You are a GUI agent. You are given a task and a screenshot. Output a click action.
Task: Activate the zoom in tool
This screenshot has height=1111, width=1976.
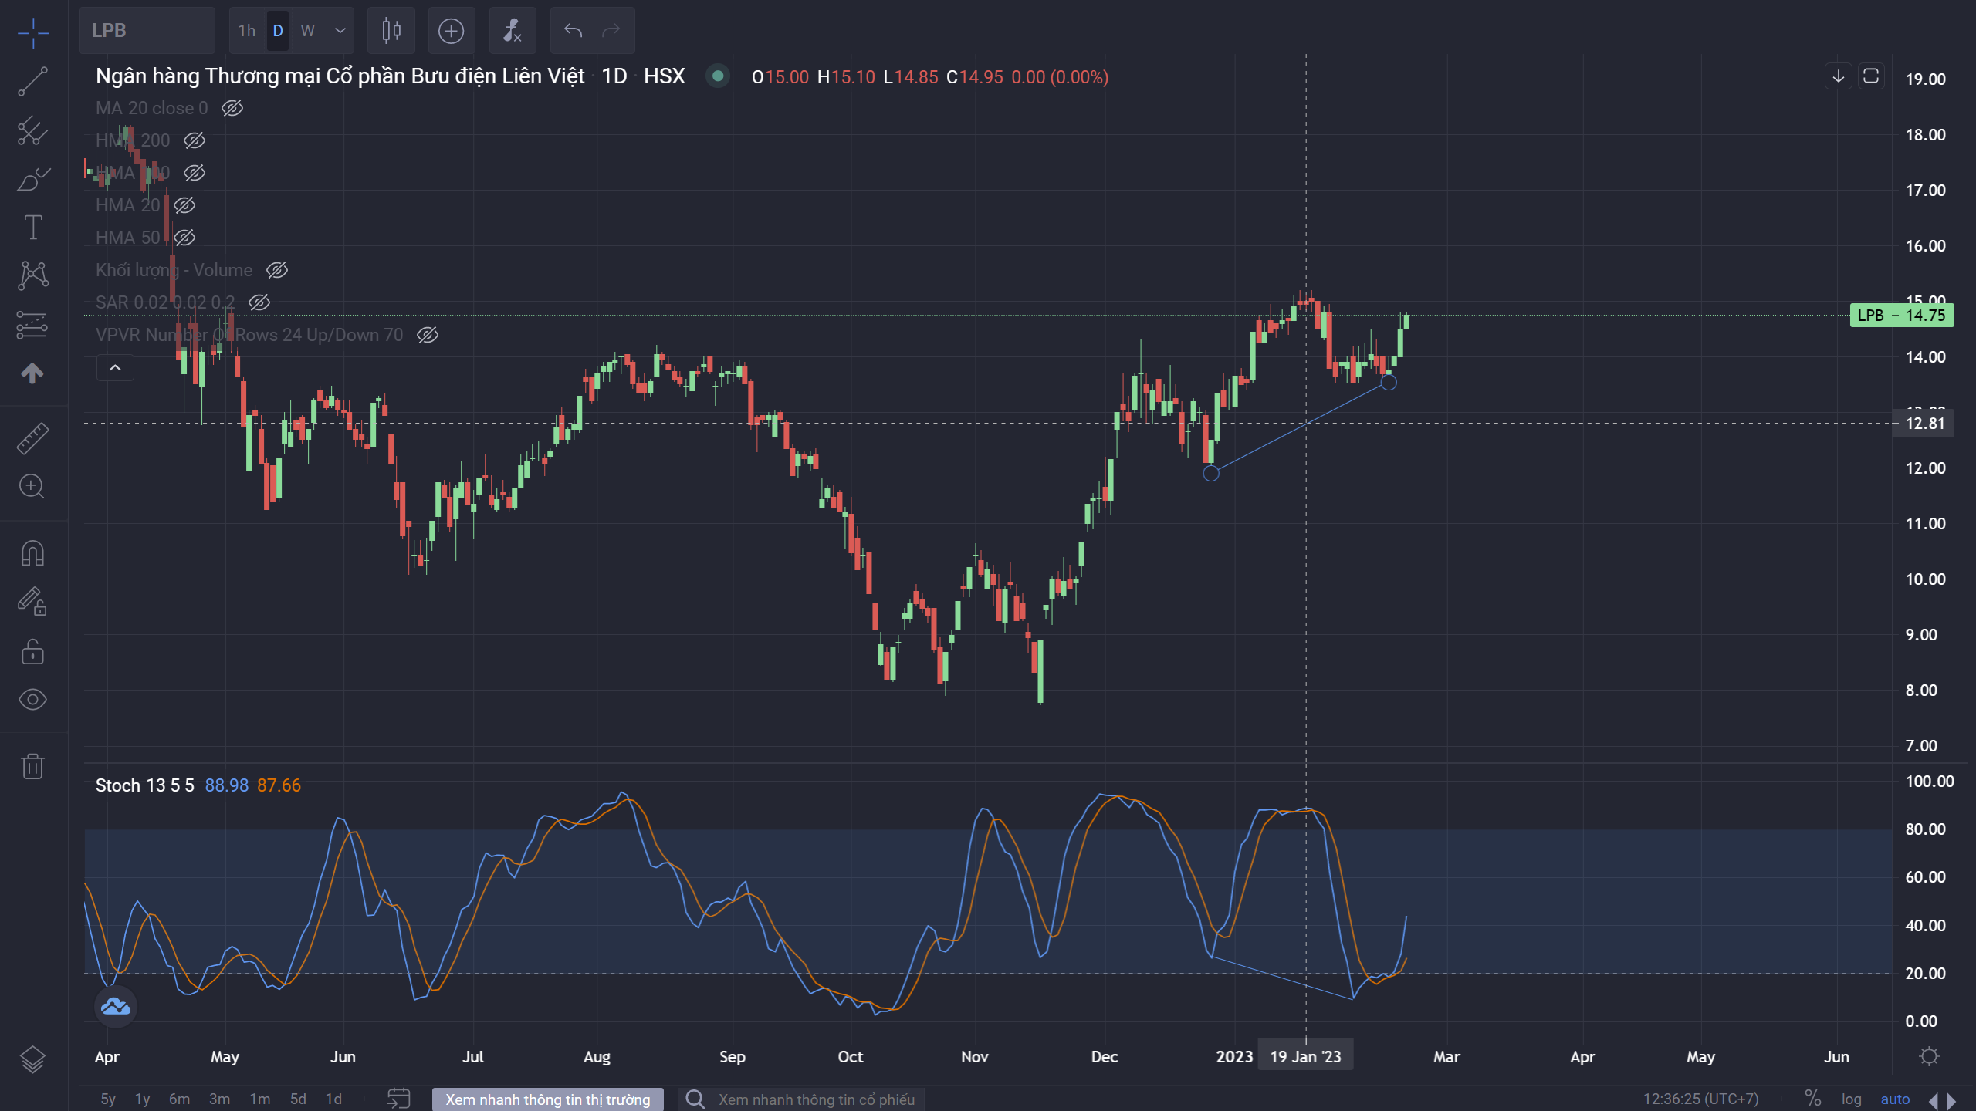click(32, 487)
